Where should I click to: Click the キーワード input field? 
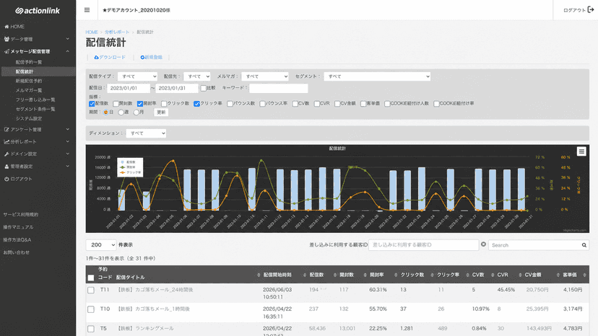point(278,88)
